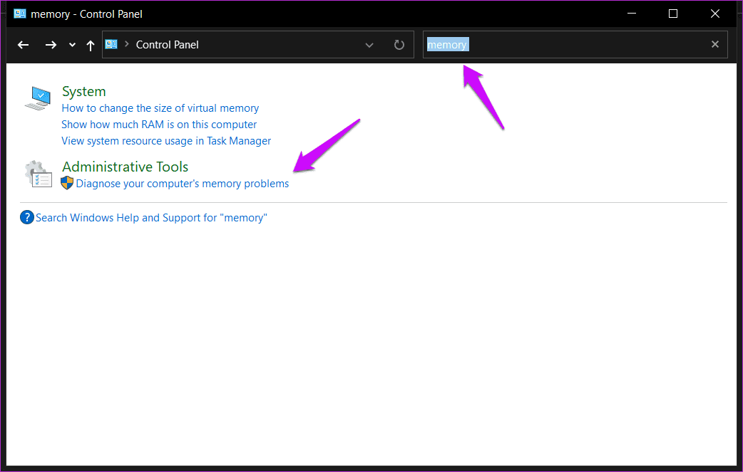The width and height of the screenshot is (743, 472).
Task: Click the System computer icon
Action: tap(38, 98)
